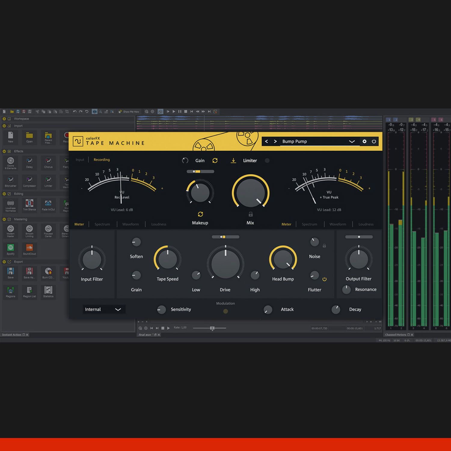The height and width of the screenshot is (451, 451).
Task: Enable the Limiter in Tape Machine
Action: point(267,161)
